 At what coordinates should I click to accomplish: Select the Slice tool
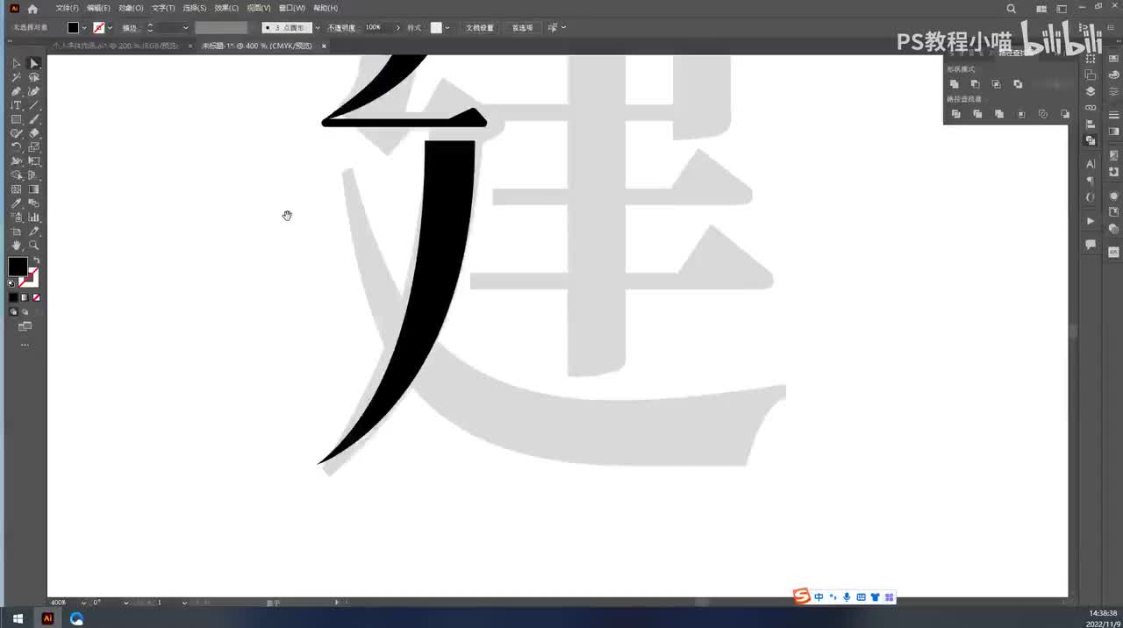[x=34, y=232]
